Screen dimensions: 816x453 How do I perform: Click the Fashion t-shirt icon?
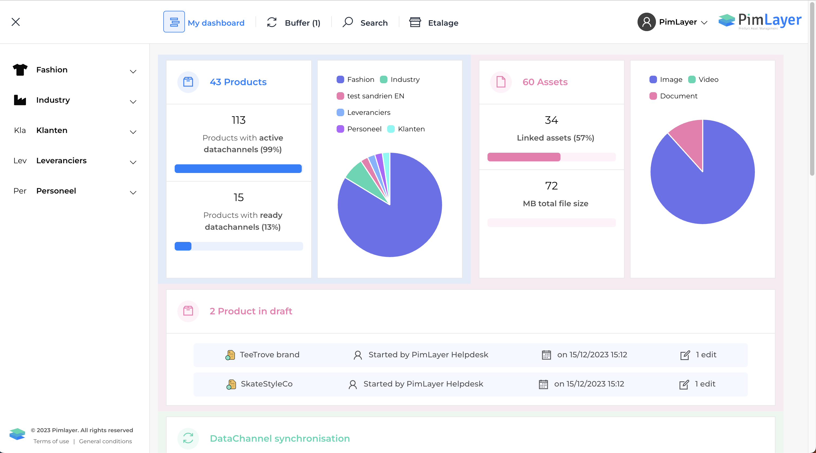tap(20, 70)
